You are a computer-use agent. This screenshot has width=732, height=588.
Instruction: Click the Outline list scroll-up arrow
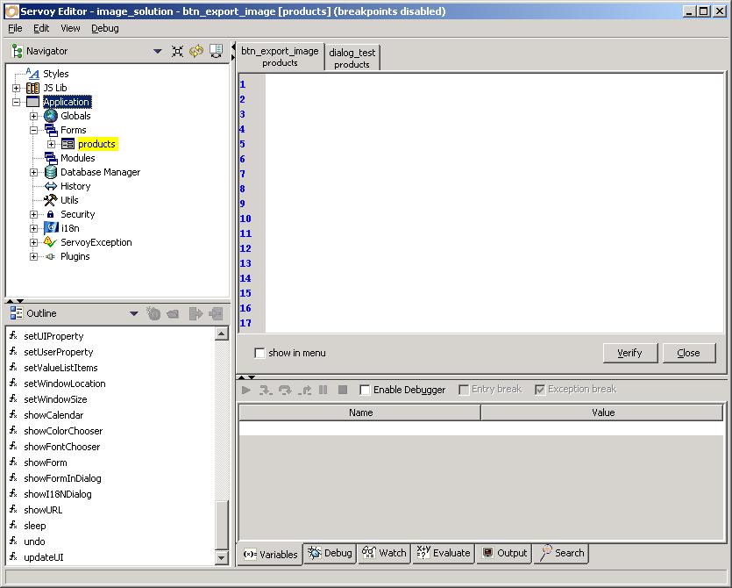tap(221, 333)
